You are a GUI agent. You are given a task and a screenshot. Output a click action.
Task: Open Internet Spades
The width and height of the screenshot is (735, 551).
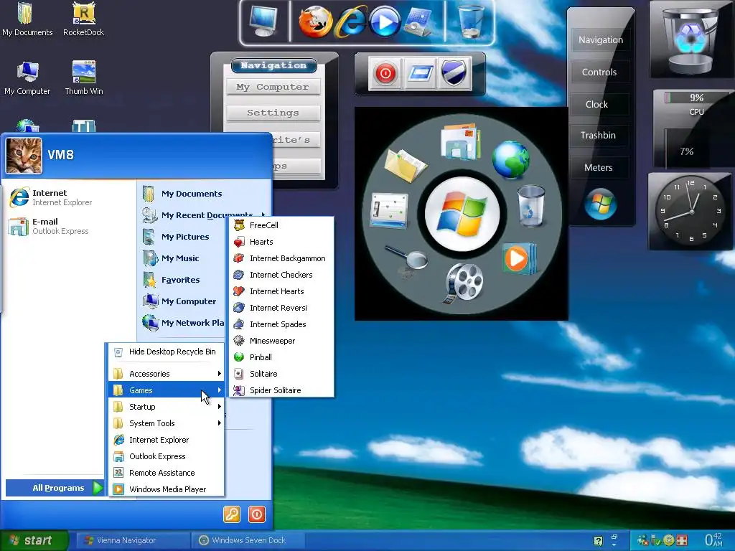(281, 324)
